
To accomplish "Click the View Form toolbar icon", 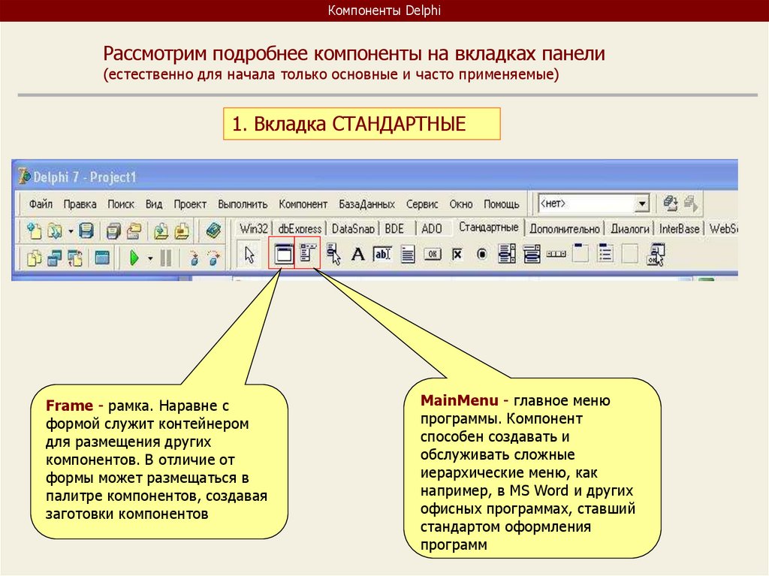I will (54, 258).
